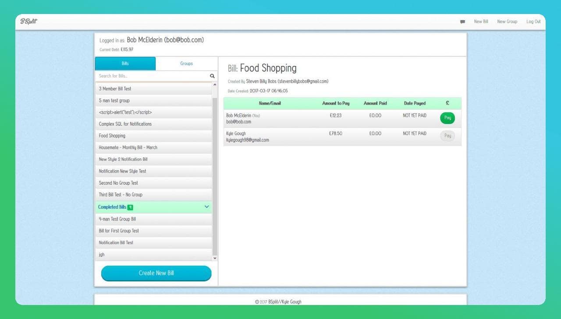
Task: Open New Group from top navigation
Action: pos(507,21)
